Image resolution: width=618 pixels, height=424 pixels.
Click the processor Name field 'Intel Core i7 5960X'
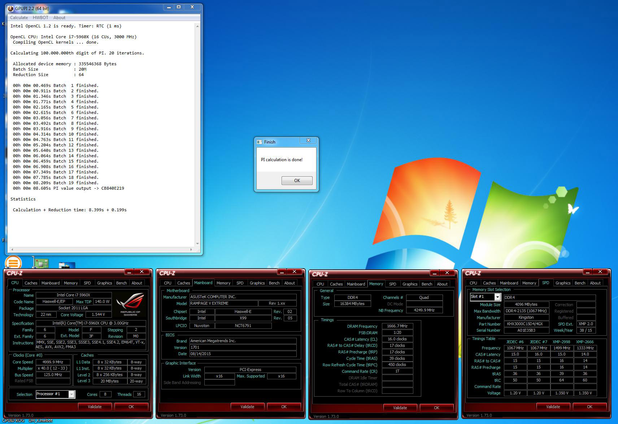click(74, 295)
